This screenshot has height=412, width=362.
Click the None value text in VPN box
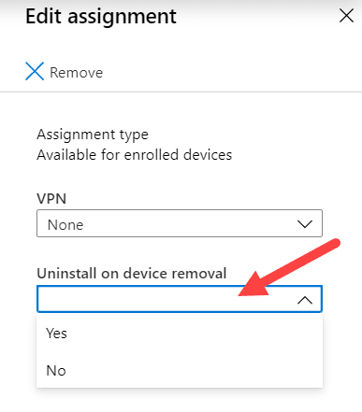pyautogui.click(x=65, y=225)
